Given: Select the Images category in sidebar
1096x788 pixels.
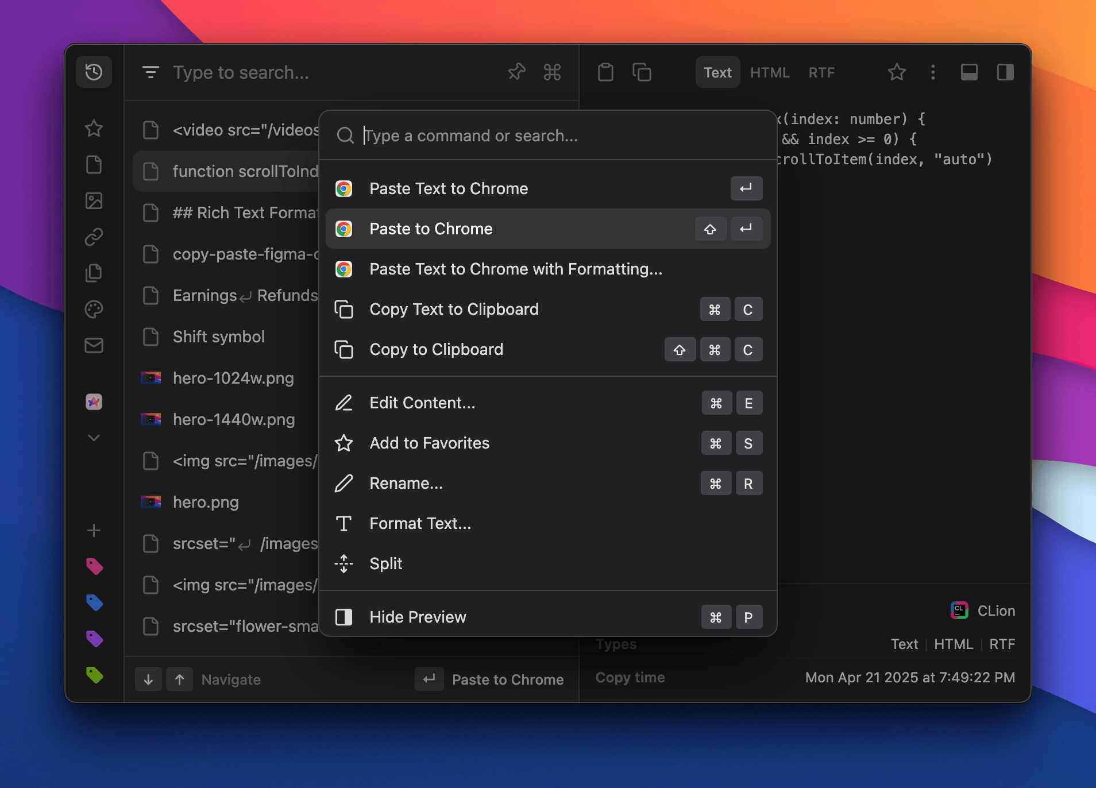Looking at the screenshot, I should [94, 200].
